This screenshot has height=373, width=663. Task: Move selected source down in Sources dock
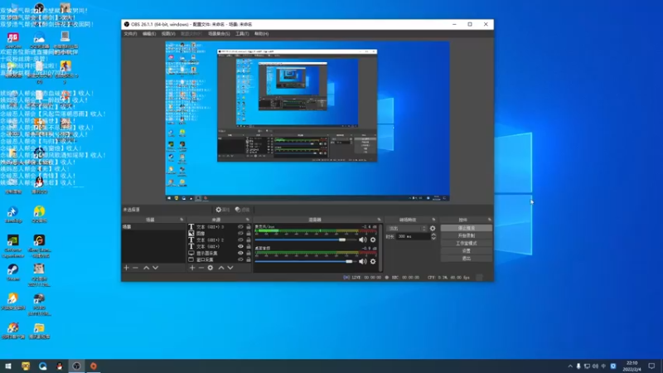230,268
